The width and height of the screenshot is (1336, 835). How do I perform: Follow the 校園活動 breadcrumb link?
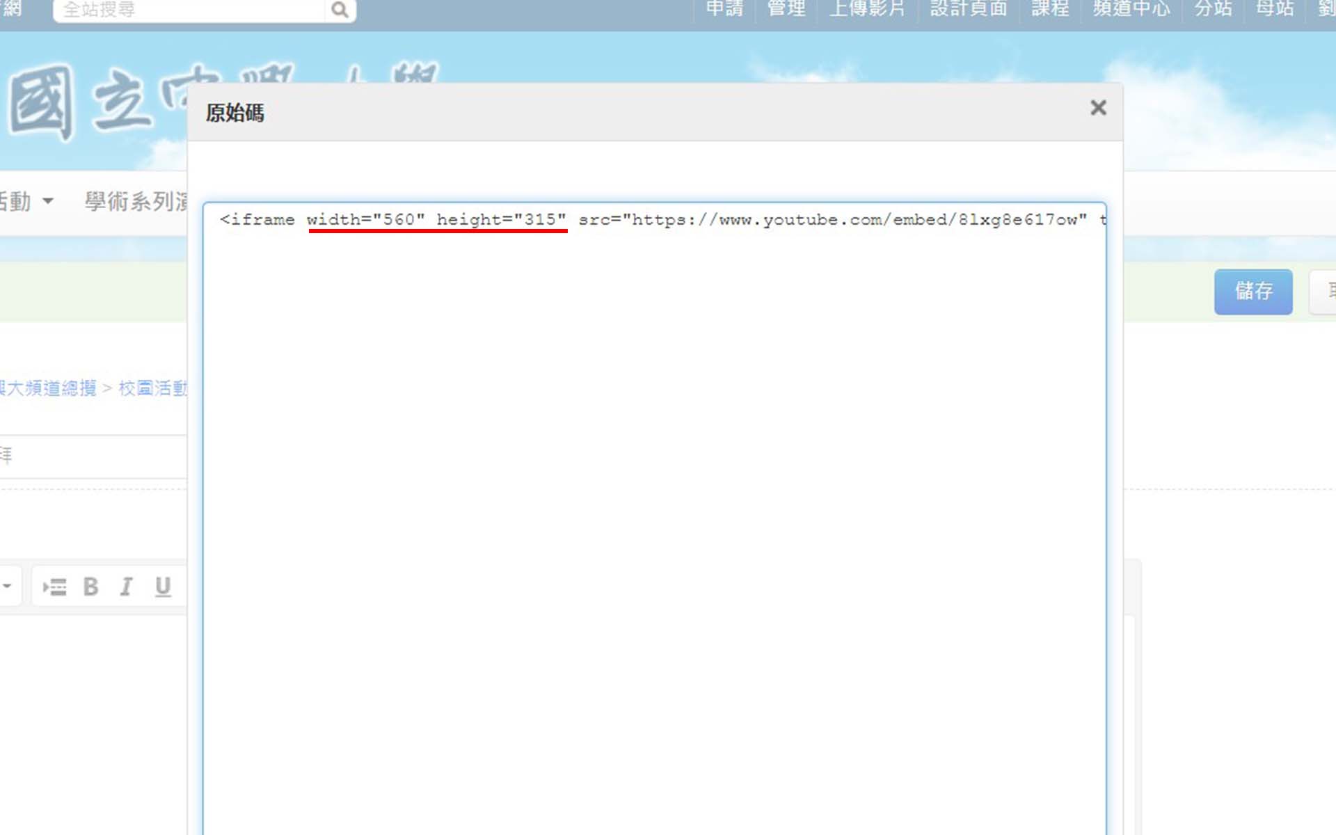[153, 388]
